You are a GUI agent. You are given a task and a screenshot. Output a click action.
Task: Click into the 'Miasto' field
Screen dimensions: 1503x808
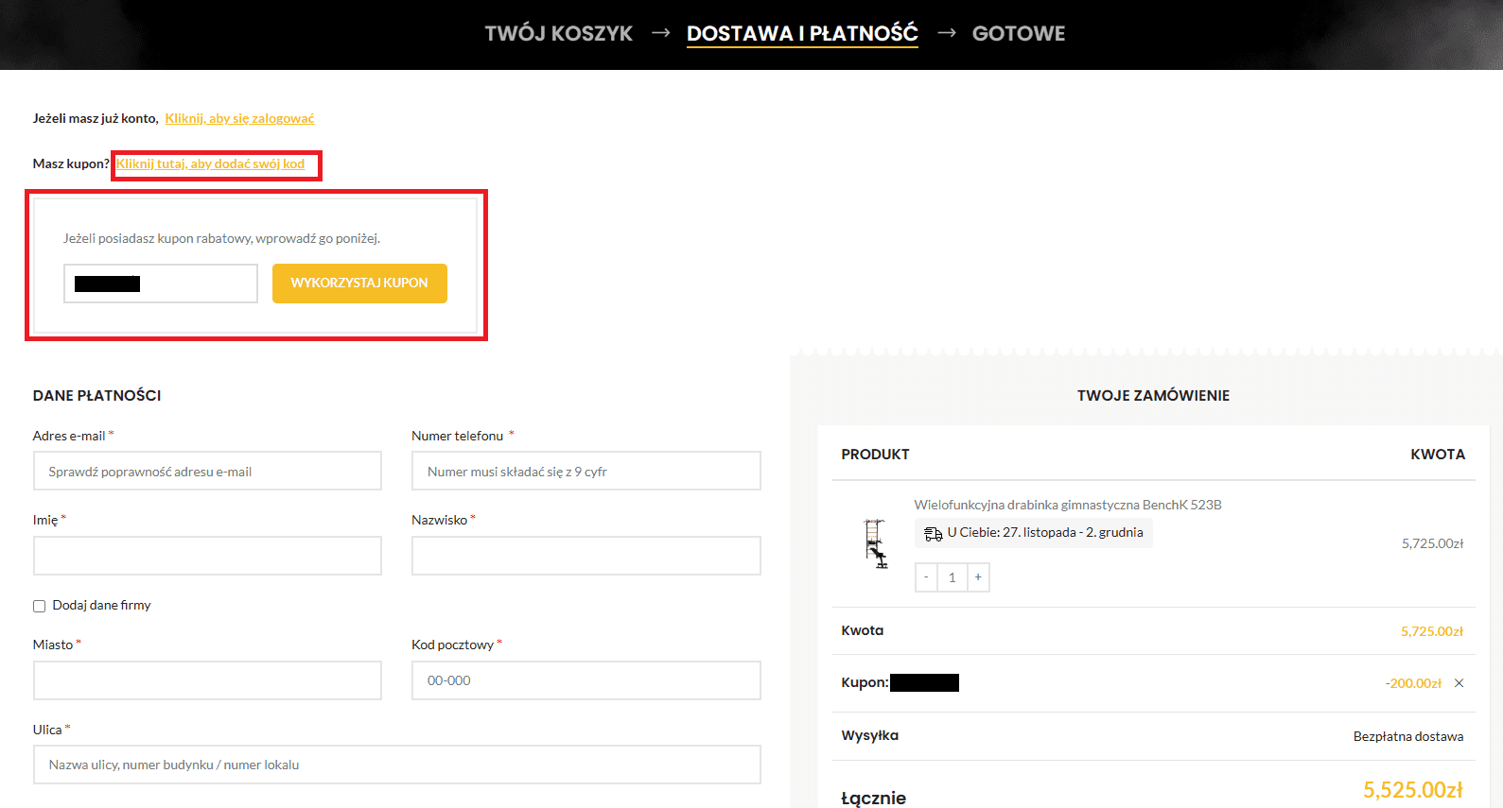[x=207, y=680]
